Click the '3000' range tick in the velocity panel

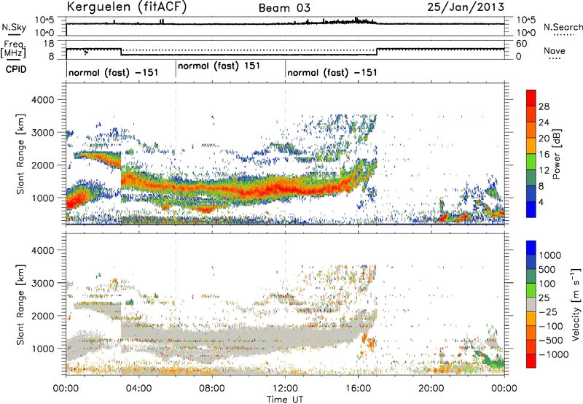click(42, 283)
